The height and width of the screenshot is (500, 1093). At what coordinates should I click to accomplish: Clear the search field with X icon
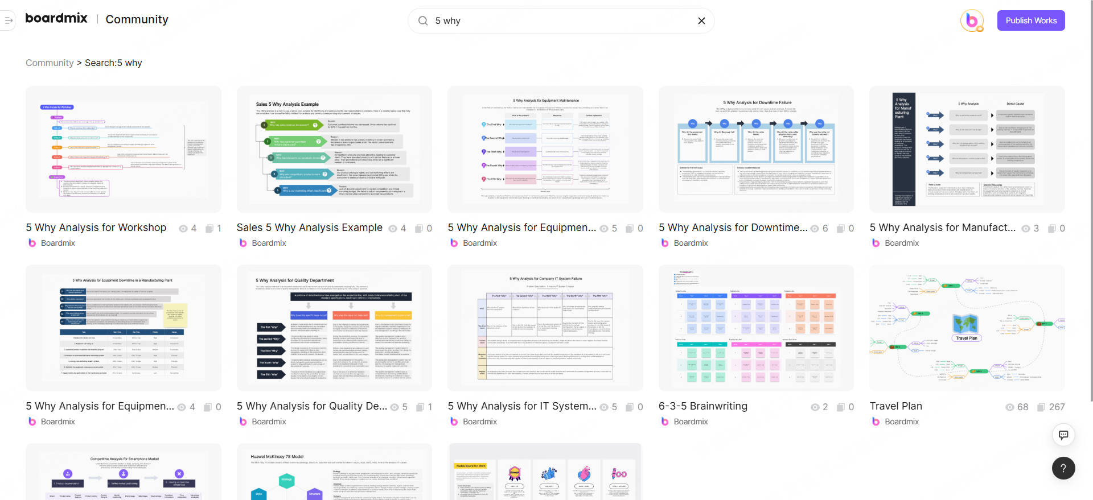click(701, 21)
